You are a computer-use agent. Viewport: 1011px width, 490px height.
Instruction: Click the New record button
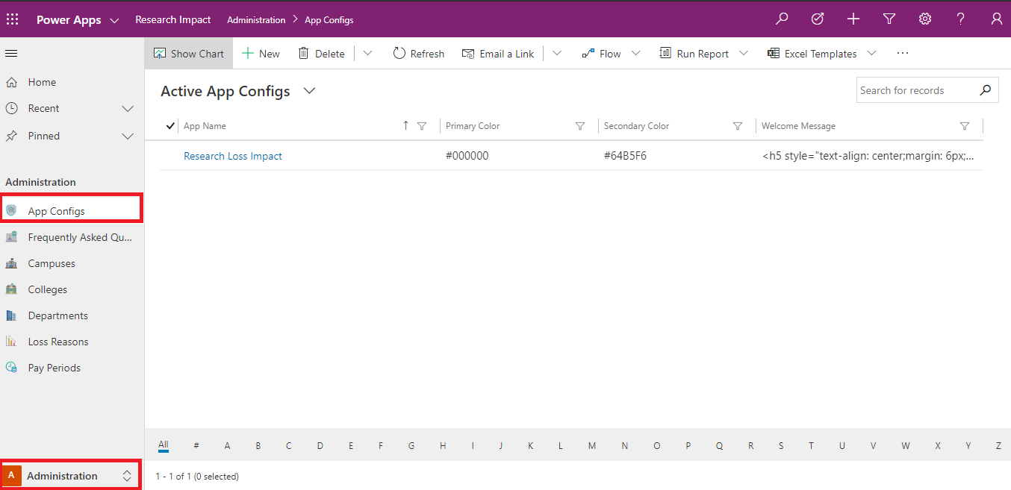261,54
